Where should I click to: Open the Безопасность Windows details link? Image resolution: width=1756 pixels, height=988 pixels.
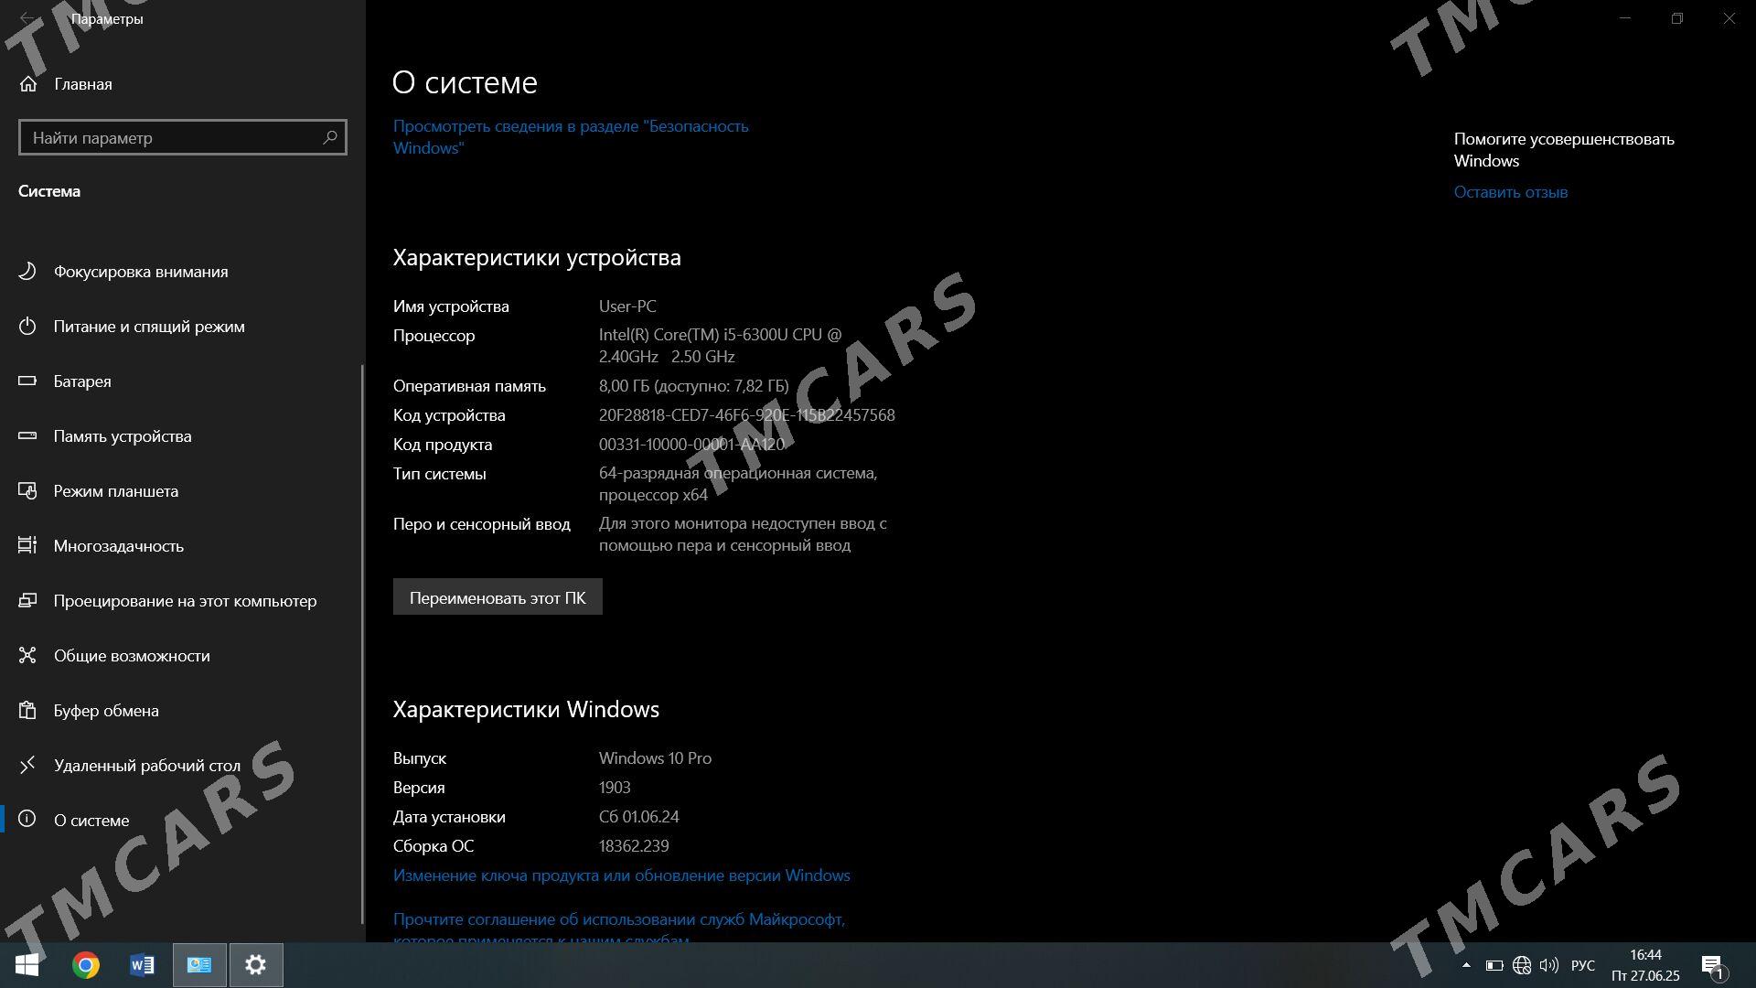pos(571,136)
